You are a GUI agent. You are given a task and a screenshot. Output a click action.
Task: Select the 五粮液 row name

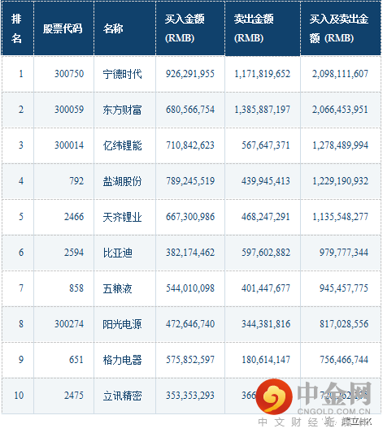[117, 288]
